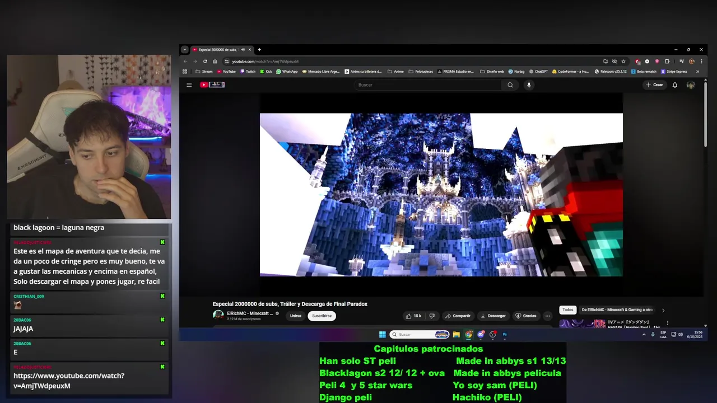Screen dimensions: 717x403
Task: Bookmark this page with star icon
Action: (x=623, y=62)
